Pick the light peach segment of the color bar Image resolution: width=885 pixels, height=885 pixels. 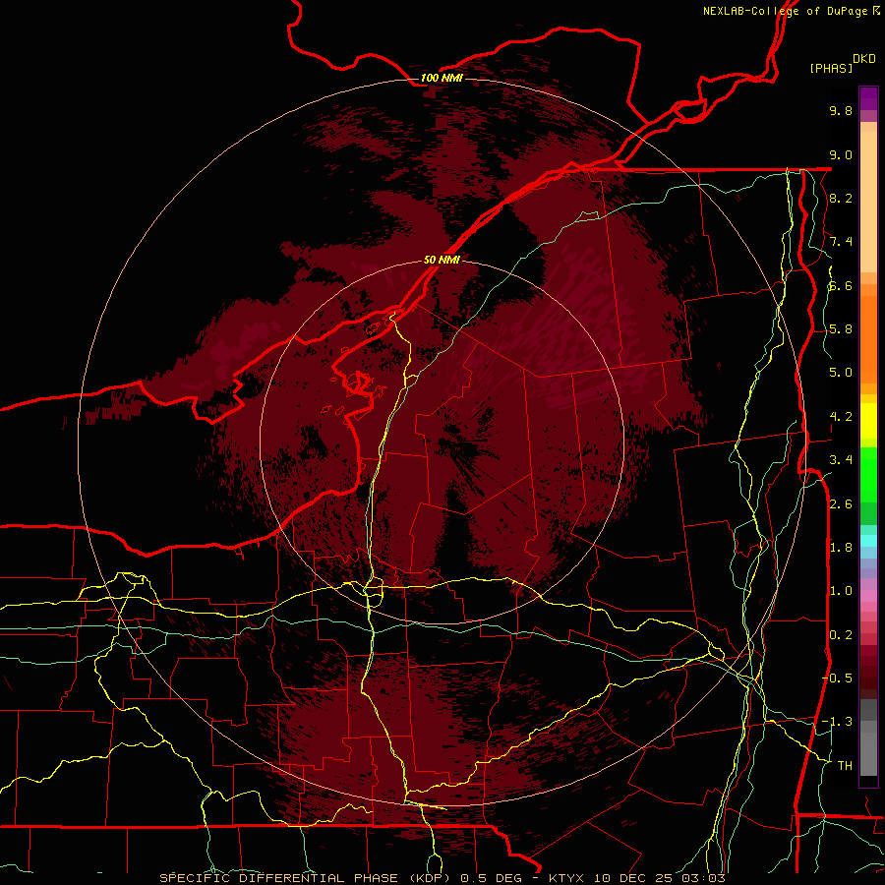(x=868, y=202)
